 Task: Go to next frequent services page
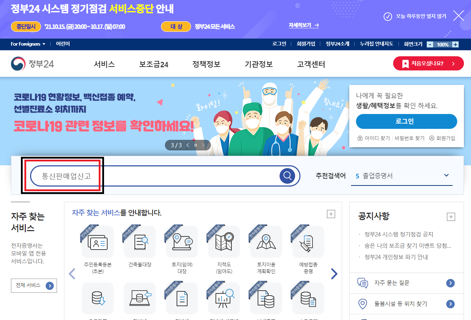pyautogui.click(x=334, y=274)
